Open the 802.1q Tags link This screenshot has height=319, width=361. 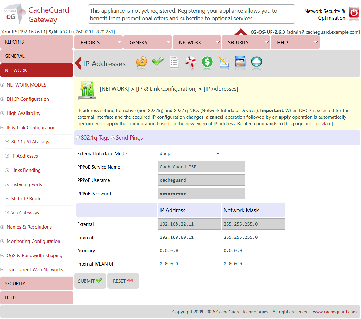click(95, 138)
